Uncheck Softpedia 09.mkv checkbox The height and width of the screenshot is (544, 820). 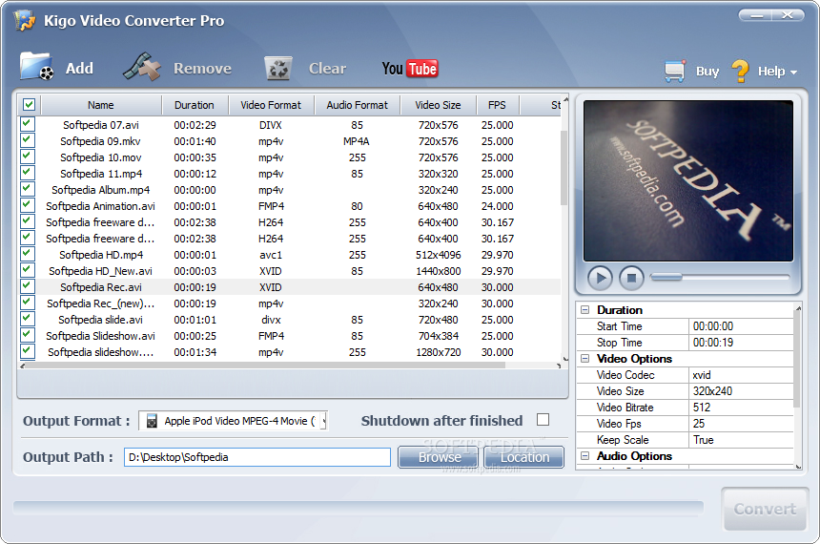(28, 140)
